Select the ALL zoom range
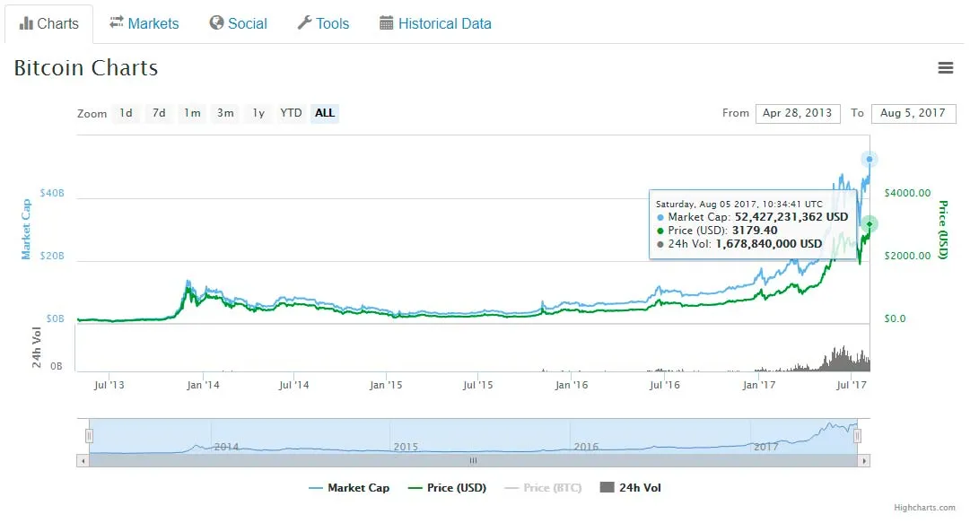Image resolution: width=970 pixels, height=523 pixels. 325,113
